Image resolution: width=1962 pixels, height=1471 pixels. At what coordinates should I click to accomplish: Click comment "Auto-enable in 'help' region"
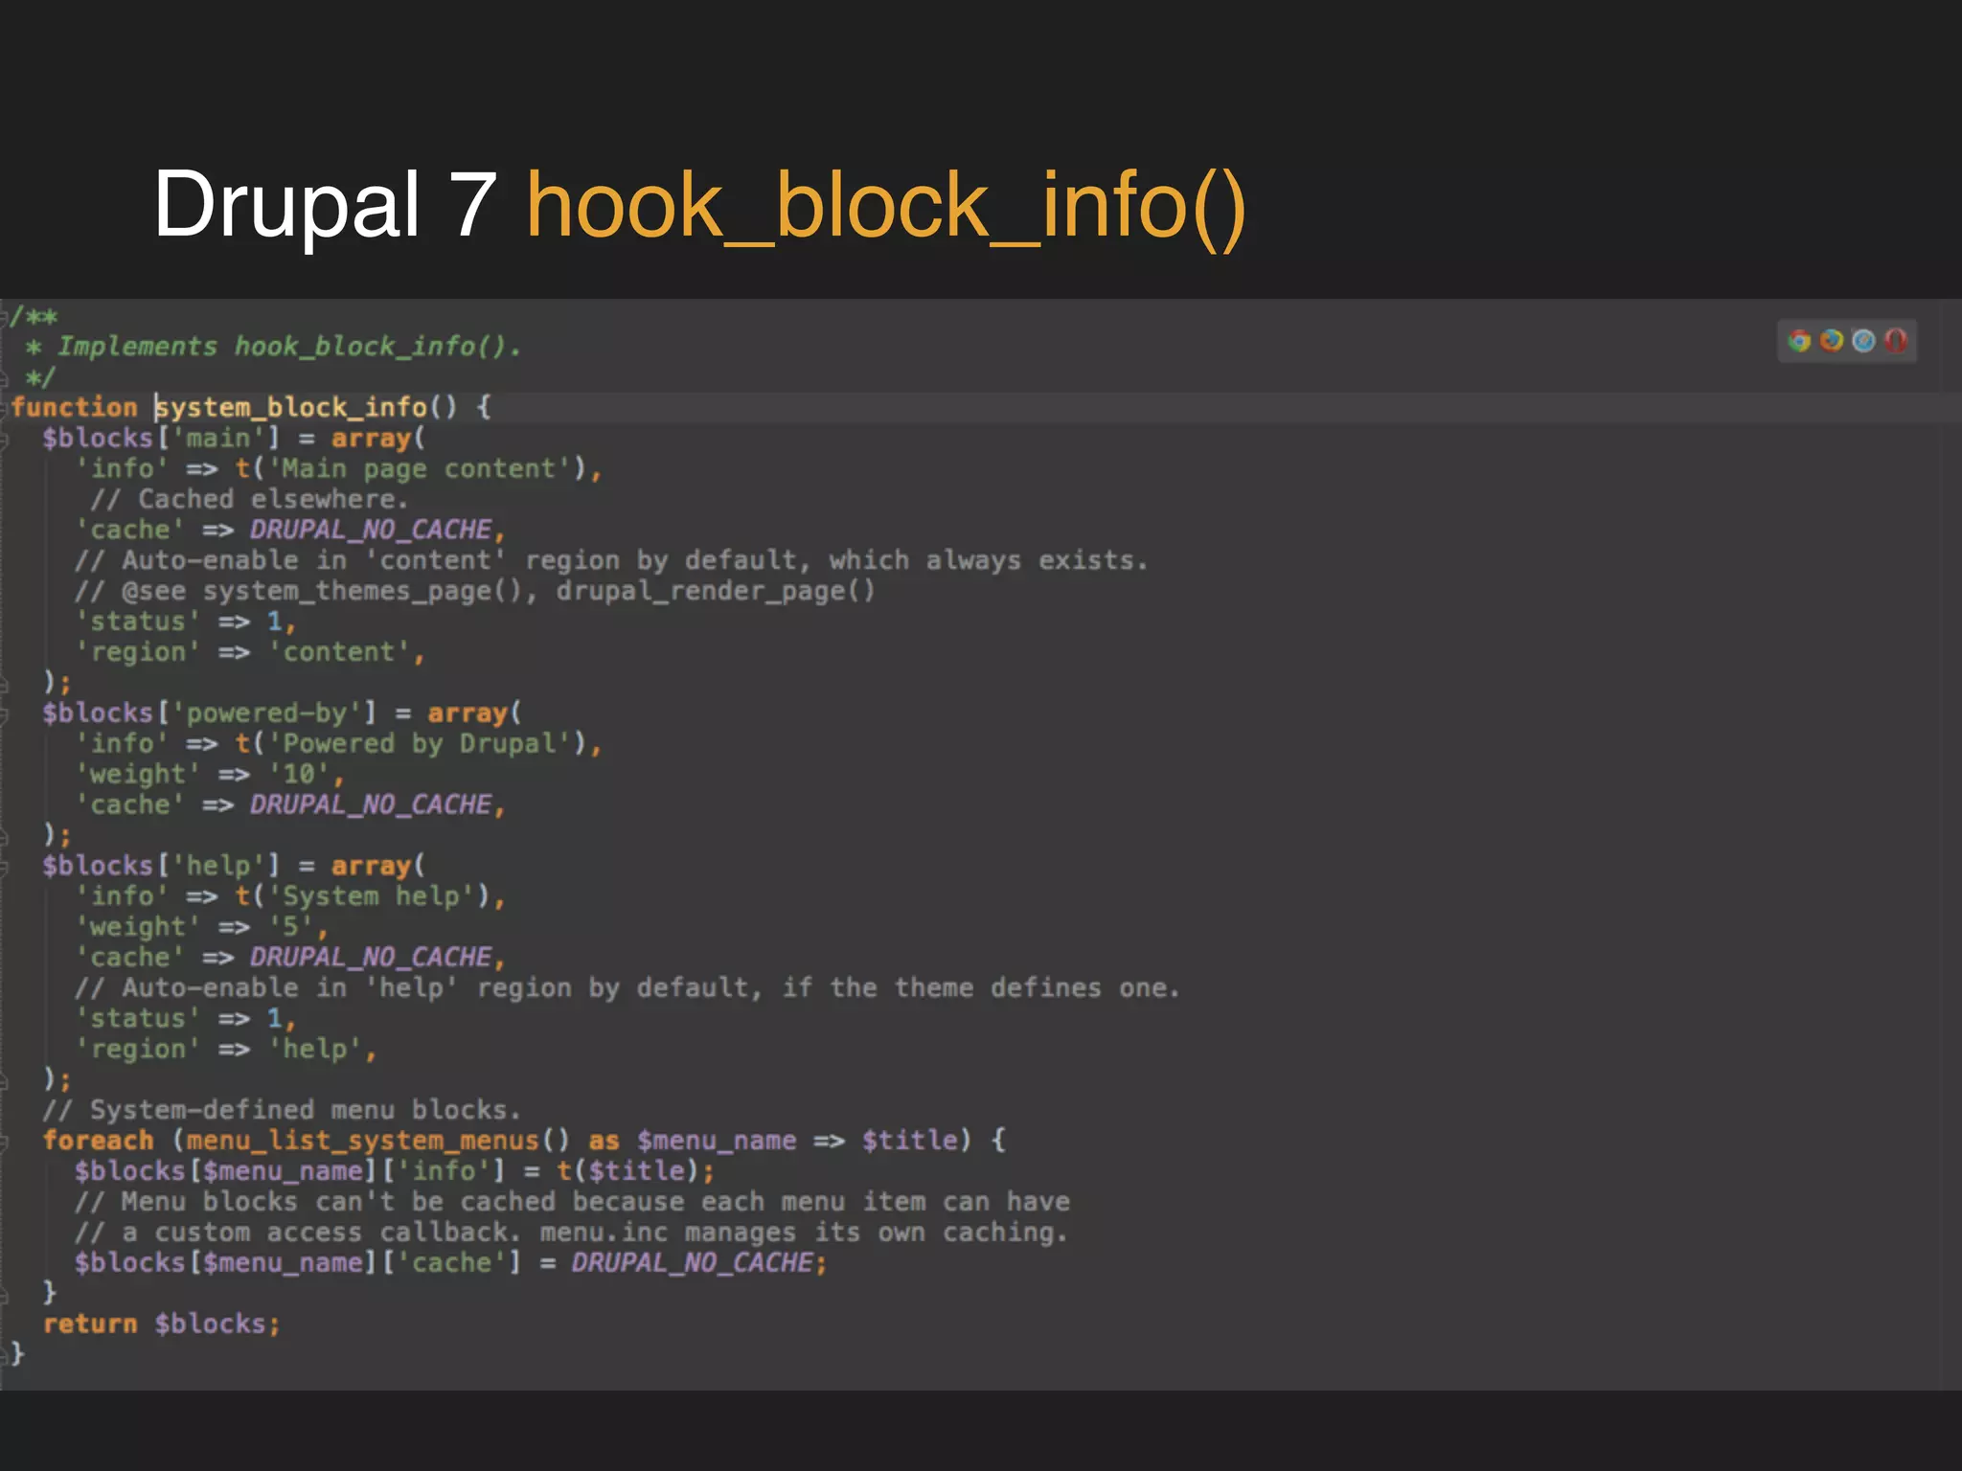click(x=627, y=989)
